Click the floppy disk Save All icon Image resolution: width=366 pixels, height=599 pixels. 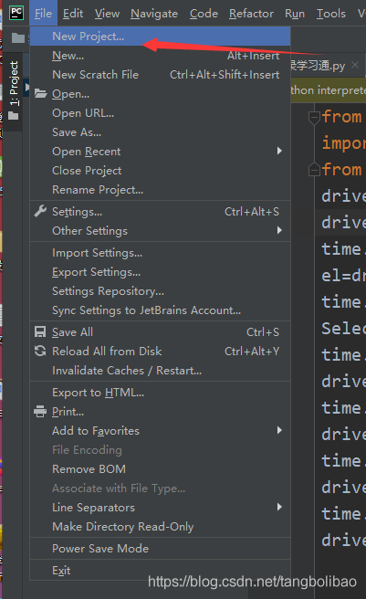40,331
